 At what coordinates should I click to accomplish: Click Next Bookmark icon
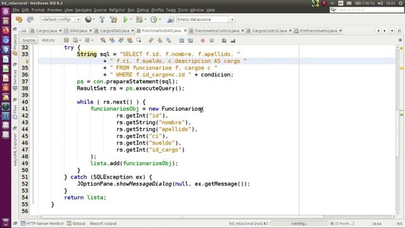click(x=160, y=41)
